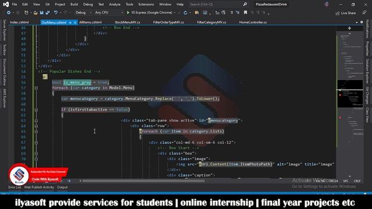The width and height of the screenshot is (372, 209).
Task: Open the Test menu
Action: point(101,4)
